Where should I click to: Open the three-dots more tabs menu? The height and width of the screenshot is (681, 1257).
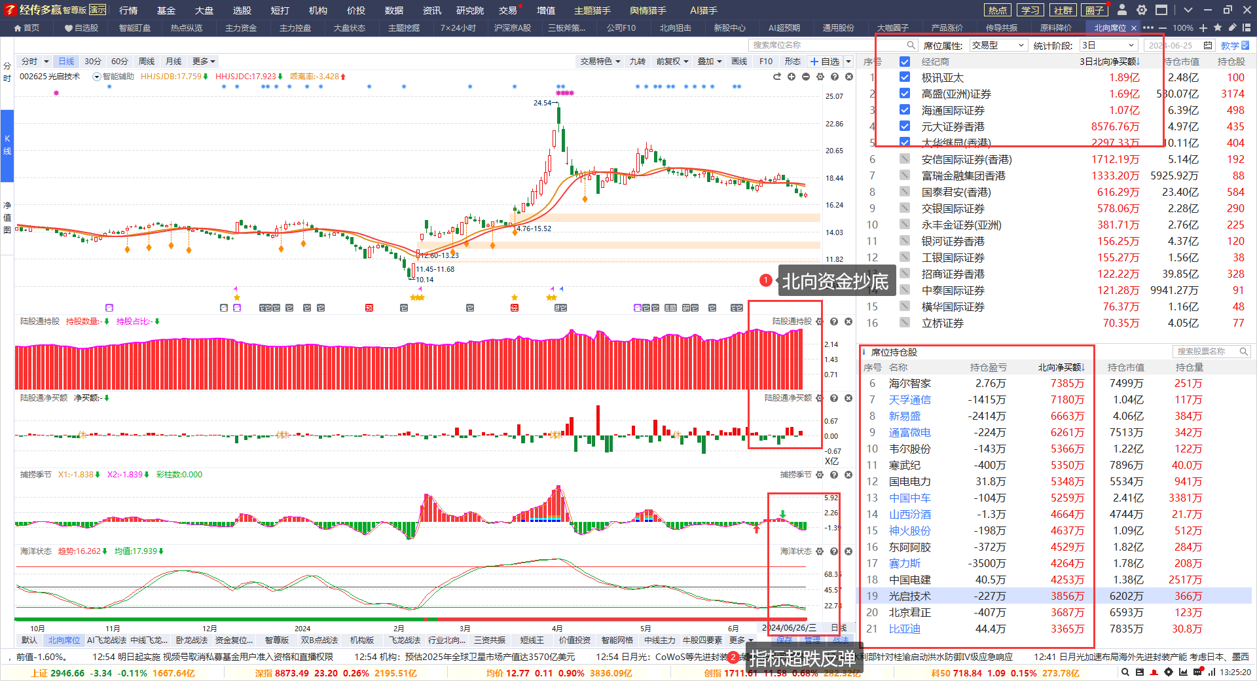(x=1148, y=28)
